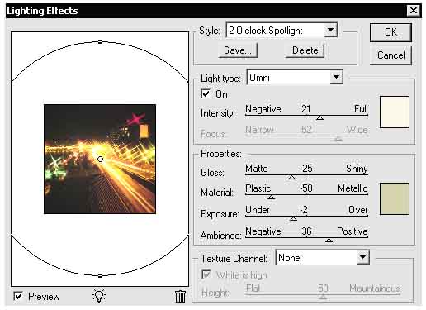Open the light color swatch
426x310 pixels.
(395, 112)
